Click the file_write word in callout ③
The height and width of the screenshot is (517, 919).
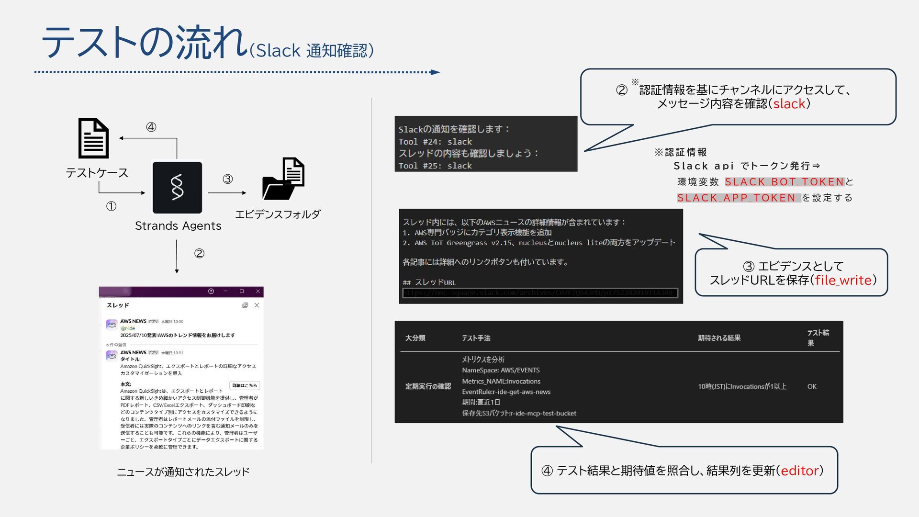(843, 280)
